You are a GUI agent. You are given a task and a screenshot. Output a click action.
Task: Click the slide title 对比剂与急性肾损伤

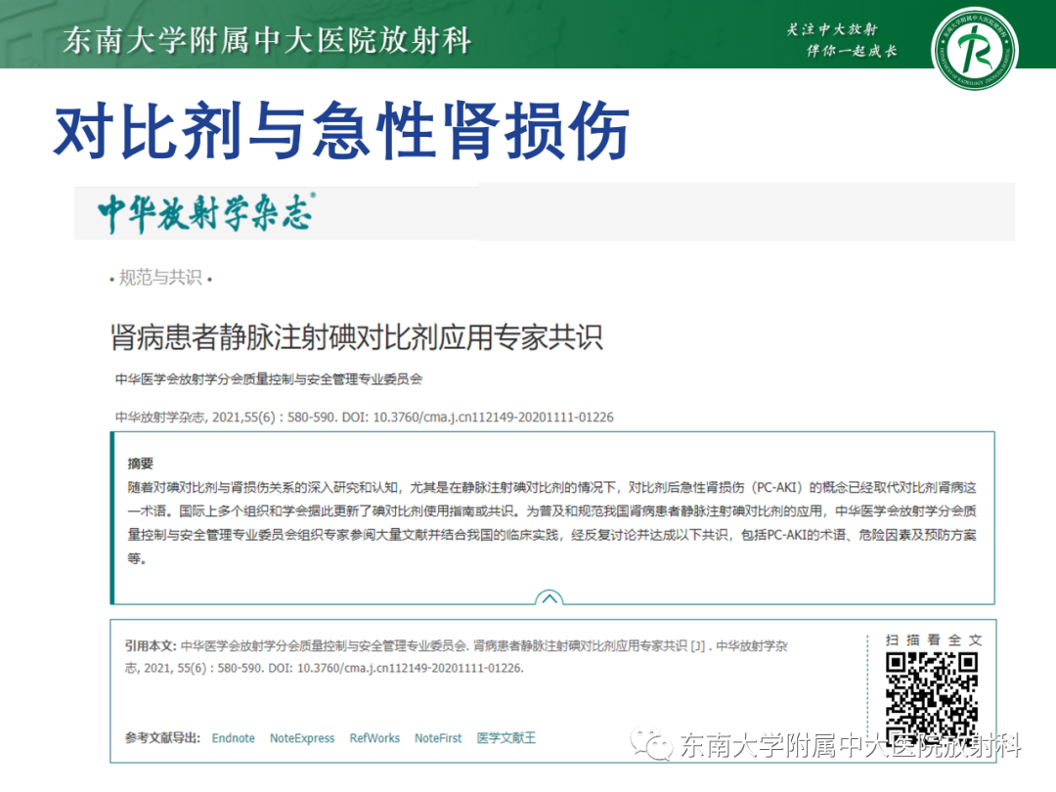tap(341, 131)
